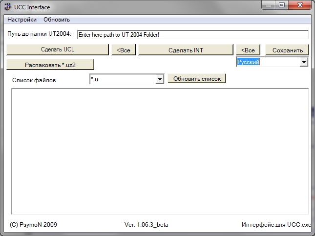Click <Все button beside Сделать INT
Screen dimensions: 315x236
coord(249,50)
